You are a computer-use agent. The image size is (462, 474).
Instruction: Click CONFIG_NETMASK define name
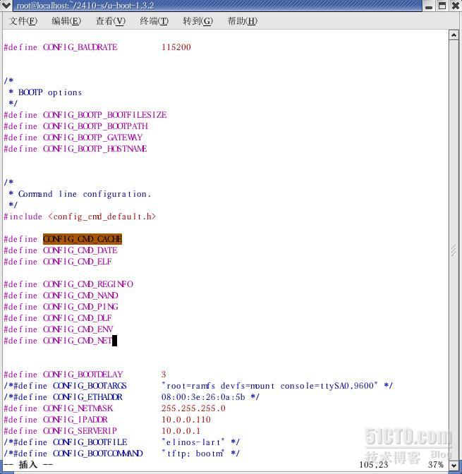[x=78, y=408]
